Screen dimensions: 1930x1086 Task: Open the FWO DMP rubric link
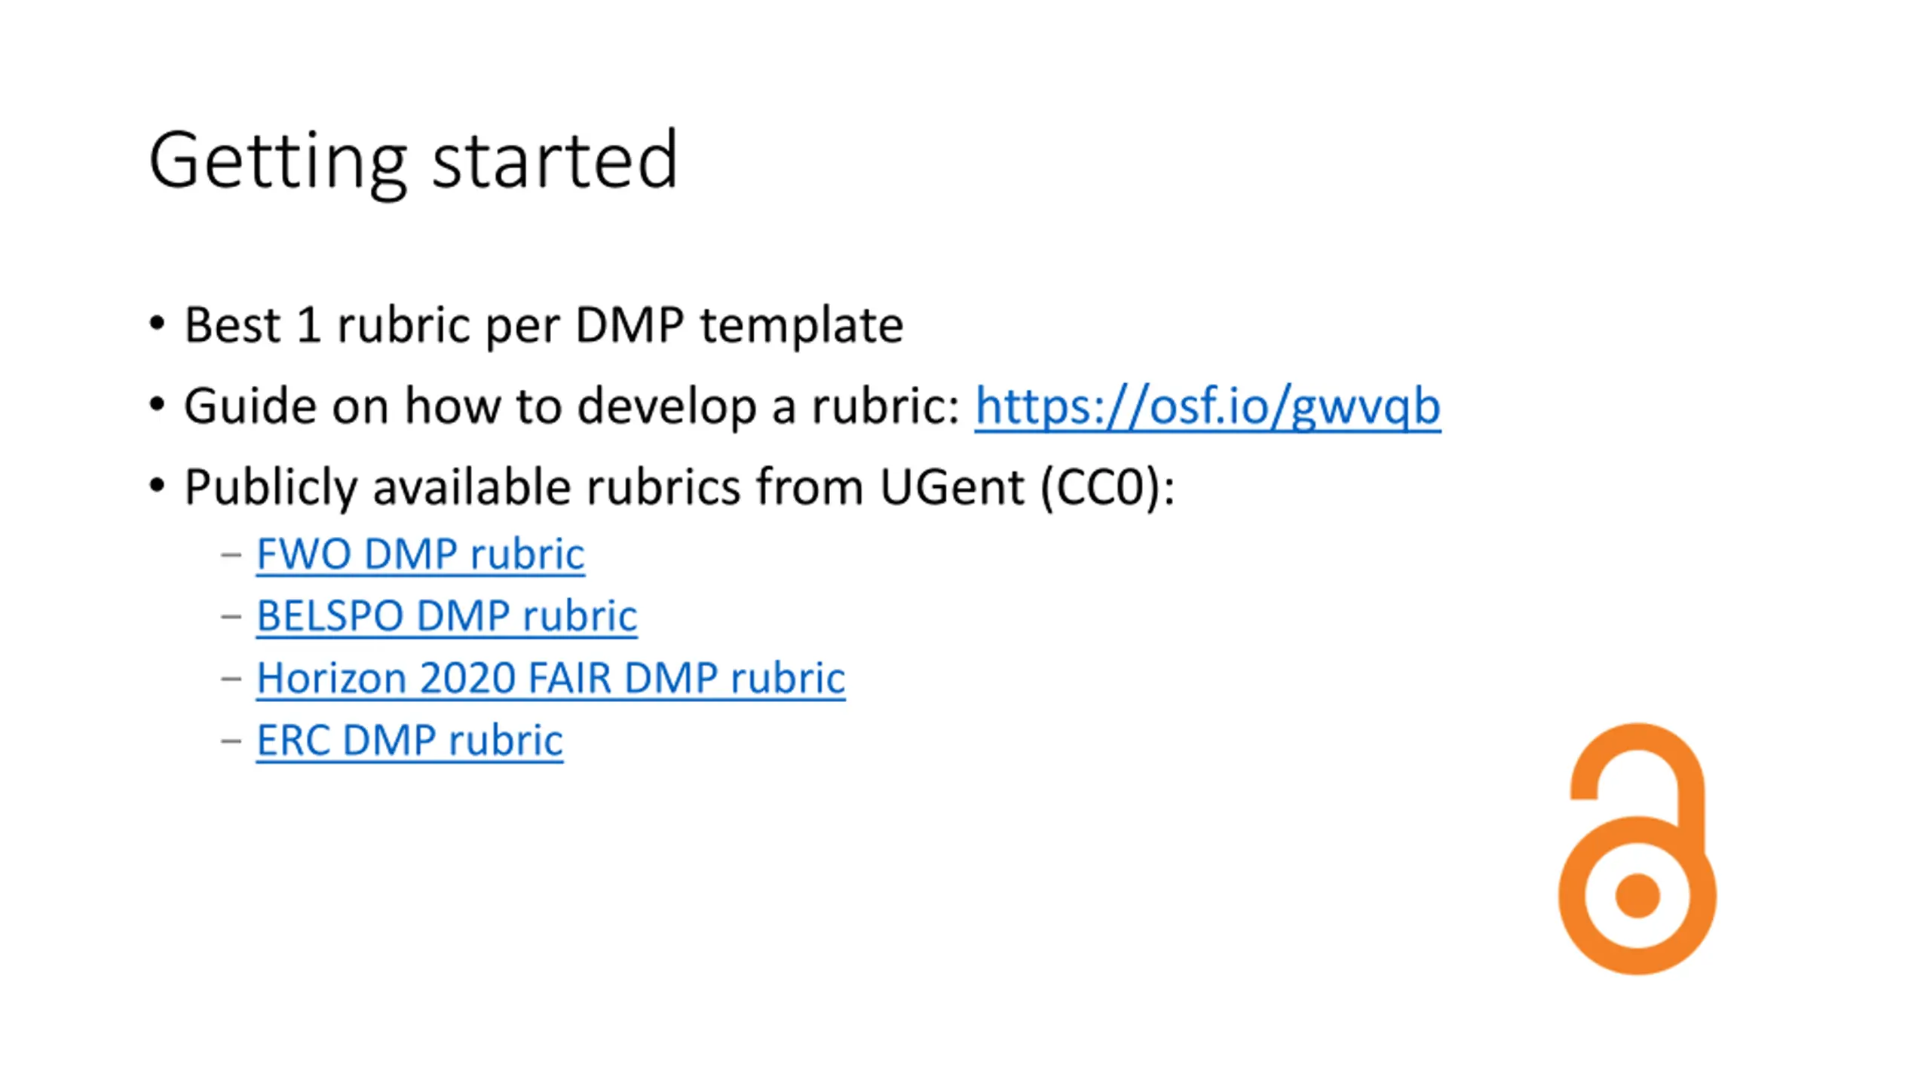(x=420, y=554)
